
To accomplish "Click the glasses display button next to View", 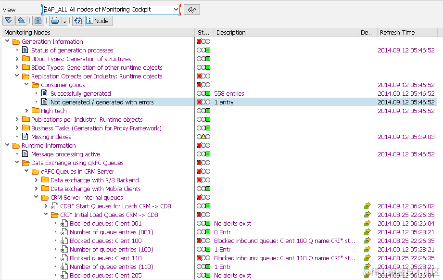I will (x=192, y=10).
